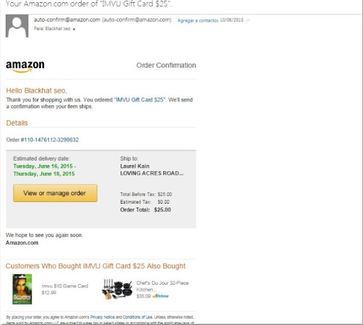Click the flag icon next to the date

(248, 20)
